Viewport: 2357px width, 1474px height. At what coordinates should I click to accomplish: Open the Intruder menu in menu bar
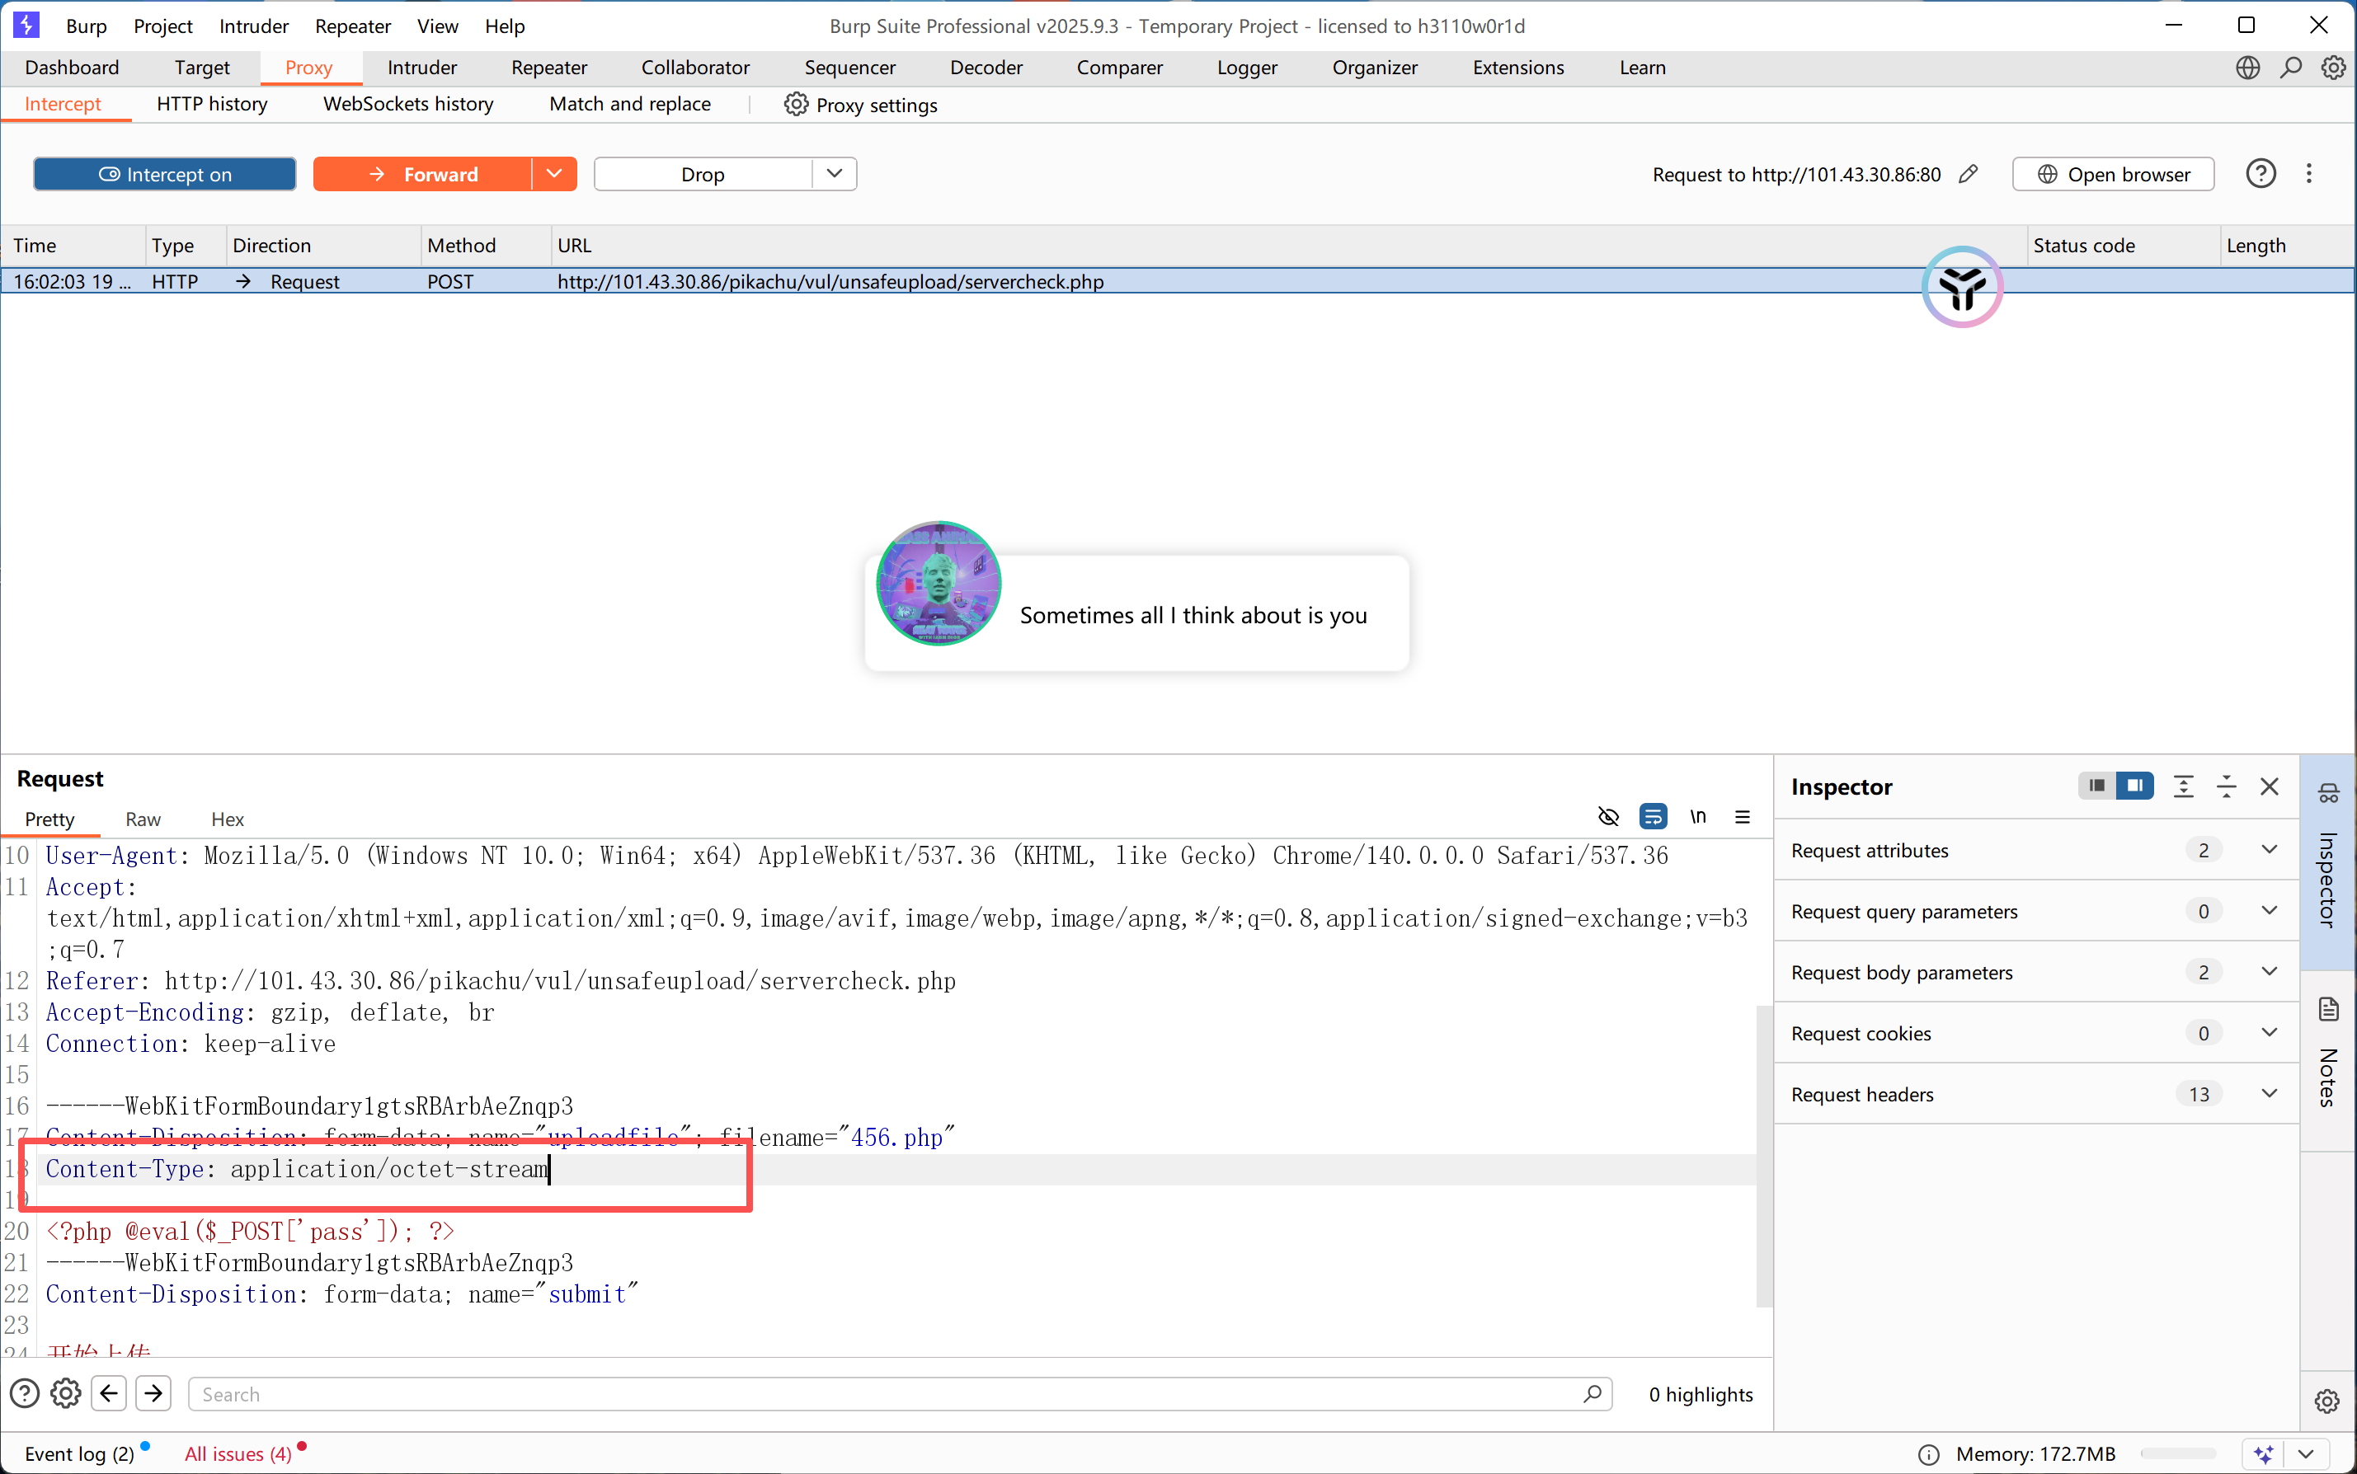tap(253, 26)
